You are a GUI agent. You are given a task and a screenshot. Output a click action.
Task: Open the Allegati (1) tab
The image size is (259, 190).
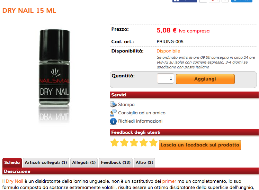[x=84, y=162]
